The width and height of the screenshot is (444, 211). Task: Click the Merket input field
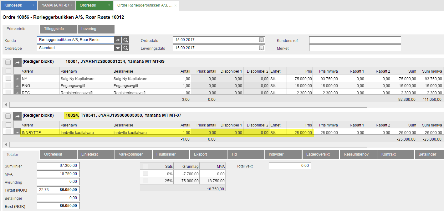pyautogui.click(x=355, y=48)
